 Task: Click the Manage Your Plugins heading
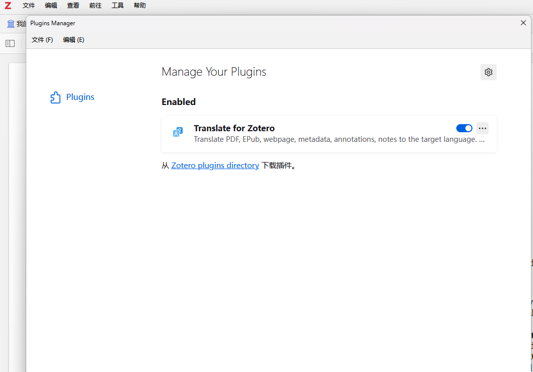(x=214, y=72)
